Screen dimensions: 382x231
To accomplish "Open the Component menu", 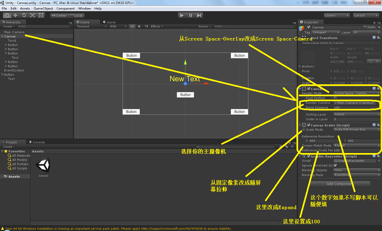I will point(66,8).
